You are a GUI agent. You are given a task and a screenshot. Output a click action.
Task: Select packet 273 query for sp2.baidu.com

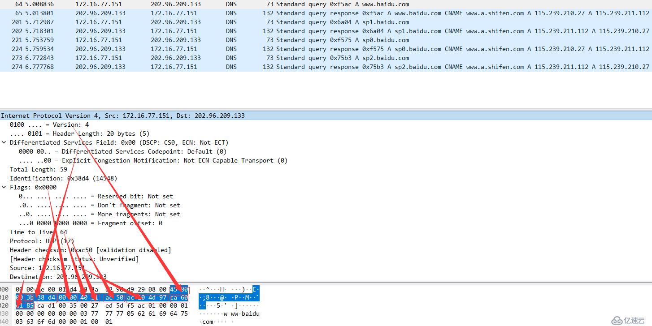tap(326, 58)
